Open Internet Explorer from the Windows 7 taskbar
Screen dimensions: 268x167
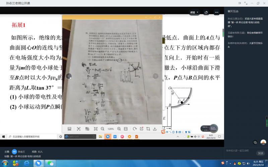click(x=27, y=163)
